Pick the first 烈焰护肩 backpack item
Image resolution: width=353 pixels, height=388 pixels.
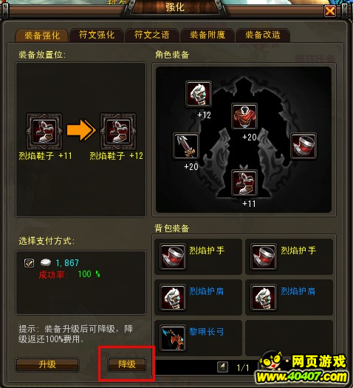point(198,297)
